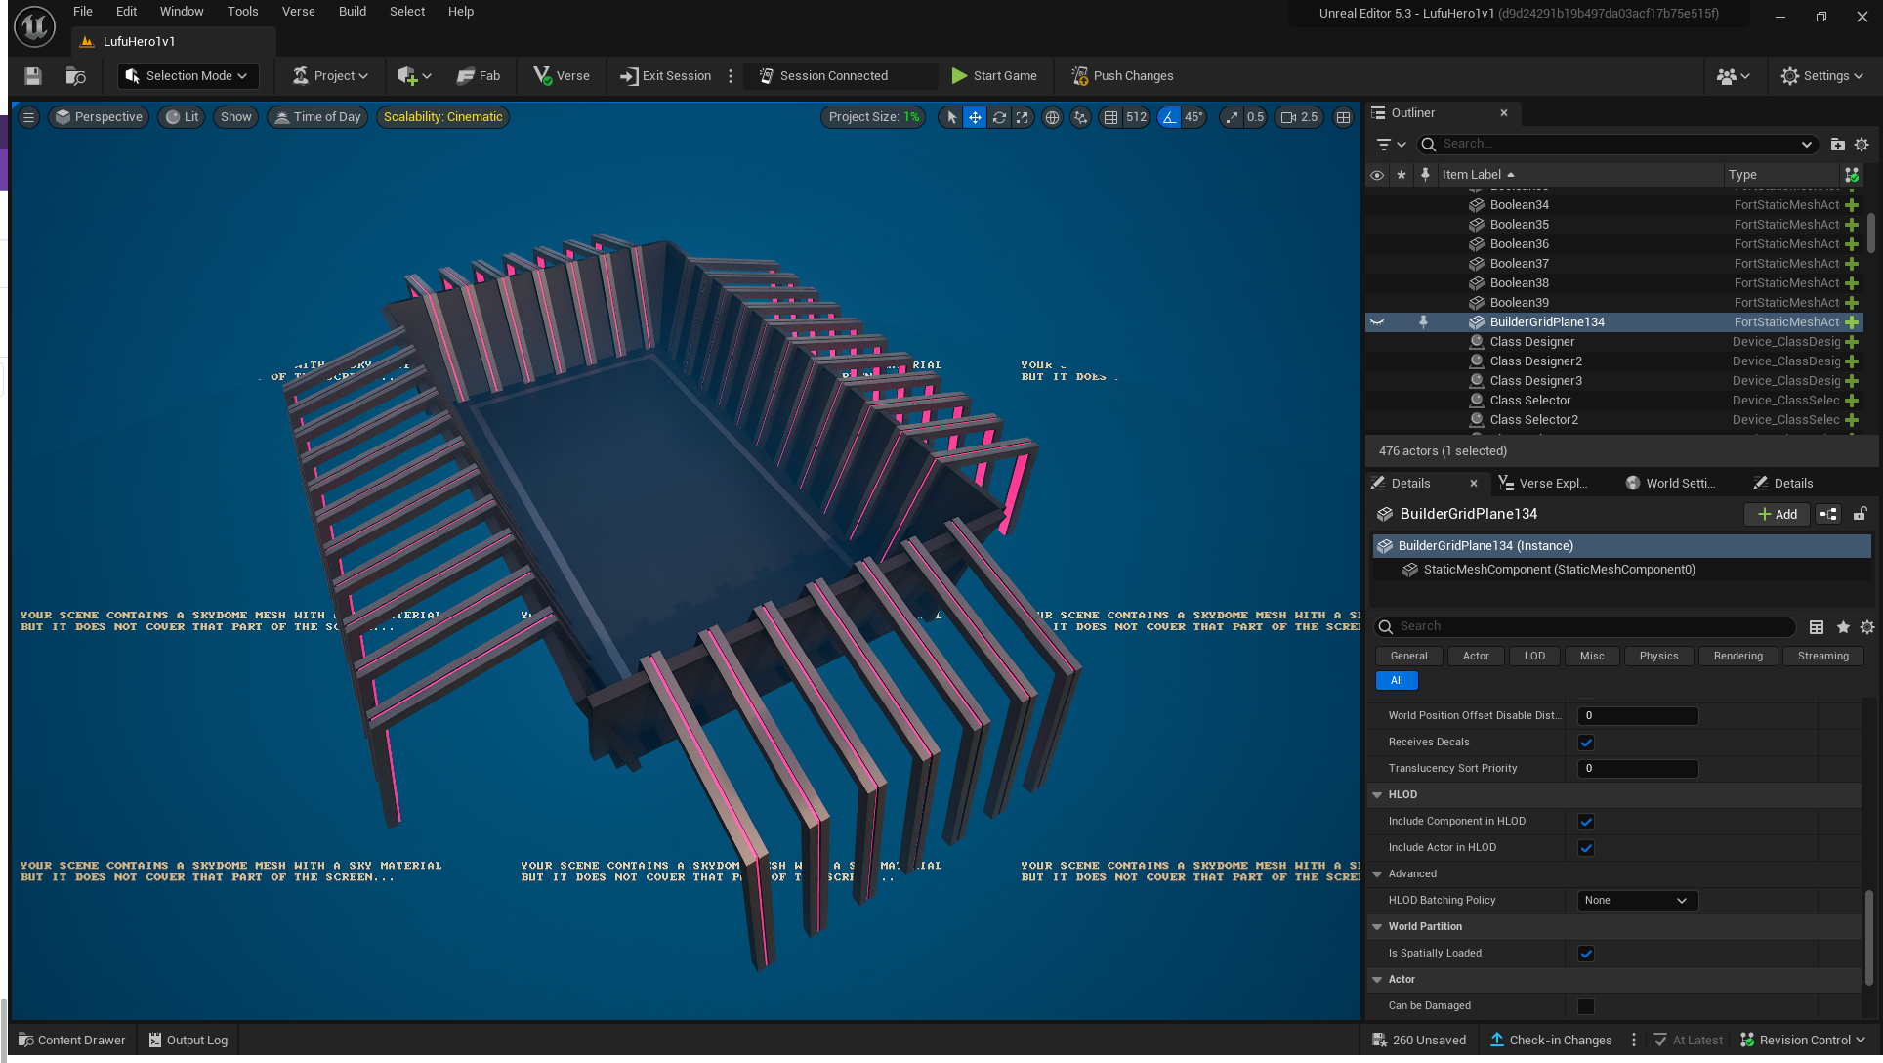Screen dimensions: 1883x1063
Task: Select the Fab marketplace icon
Action: click(x=479, y=75)
